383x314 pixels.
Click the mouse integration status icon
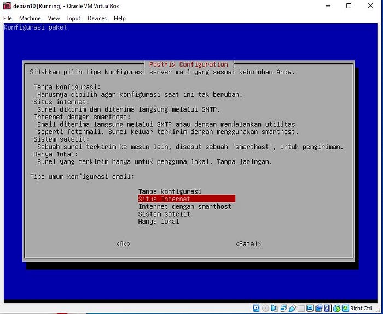pos(336,308)
